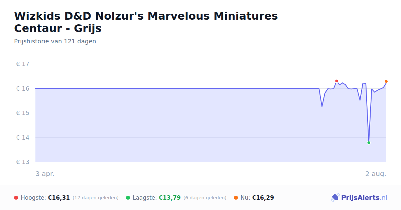Click the green legend dot beside Laagste
Viewport: 401px width, 210px height.
128,198
